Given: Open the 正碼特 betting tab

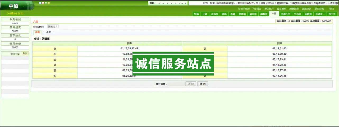Looking at the screenshot, I should point(214,14).
